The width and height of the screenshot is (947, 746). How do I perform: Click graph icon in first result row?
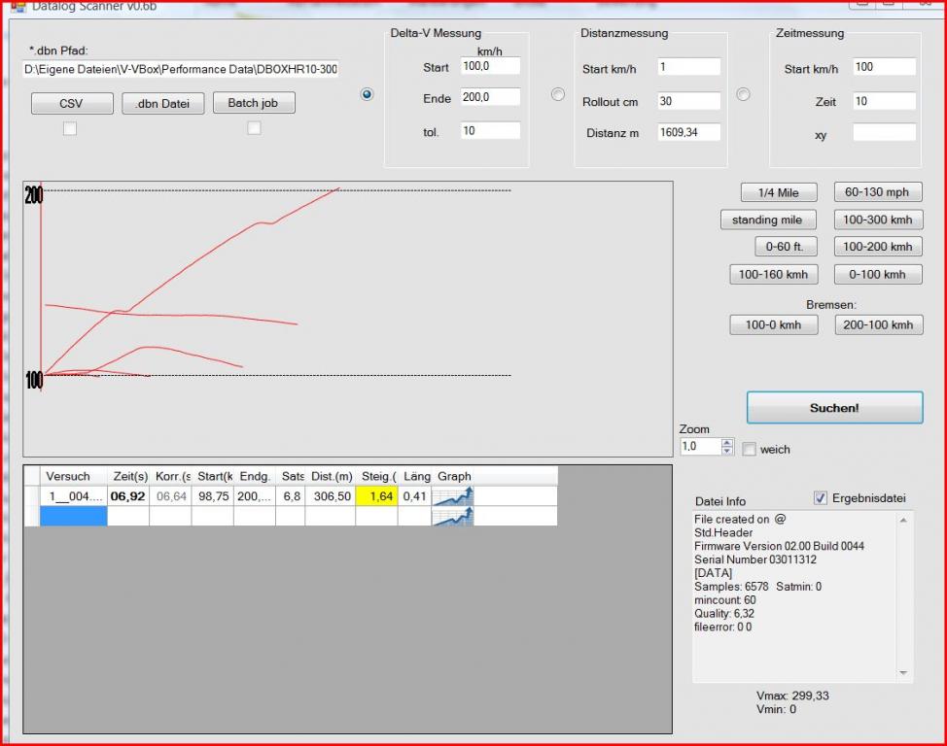[x=452, y=496]
